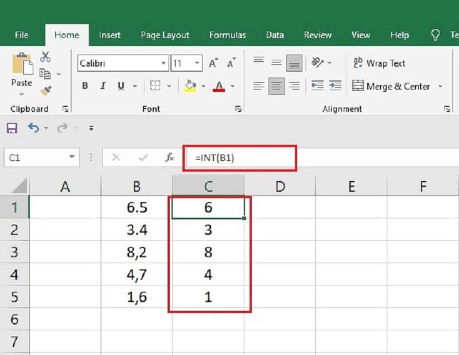Toggle bold formatting

click(85, 86)
